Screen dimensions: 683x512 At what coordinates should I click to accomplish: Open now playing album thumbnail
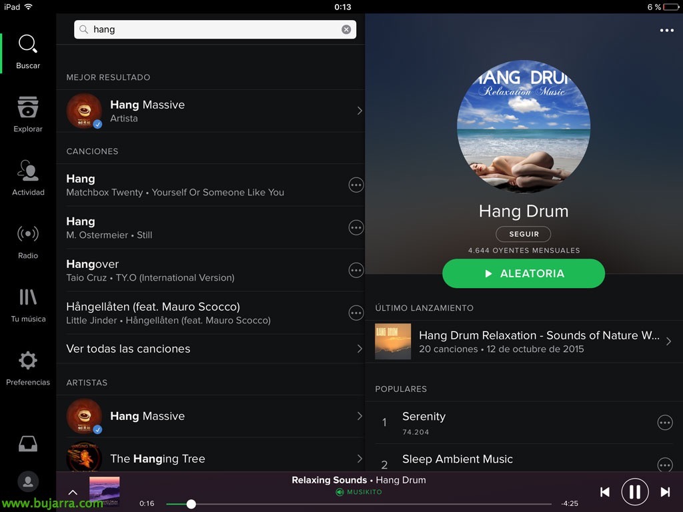click(x=105, y=491)
